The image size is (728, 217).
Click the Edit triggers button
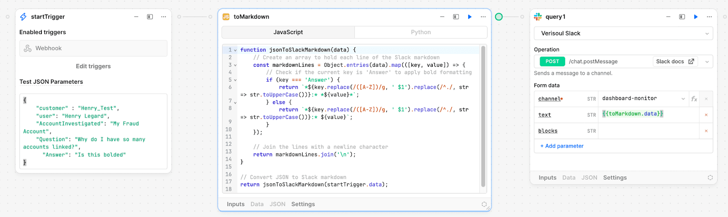click(93, 66)
